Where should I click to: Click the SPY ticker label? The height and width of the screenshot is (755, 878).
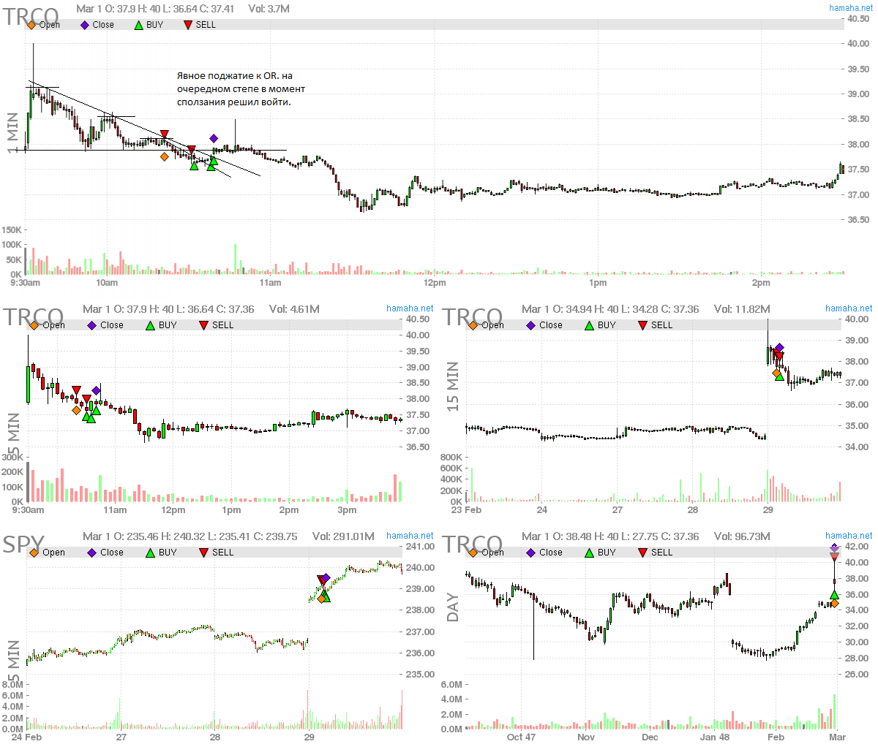tap(23, 545)
